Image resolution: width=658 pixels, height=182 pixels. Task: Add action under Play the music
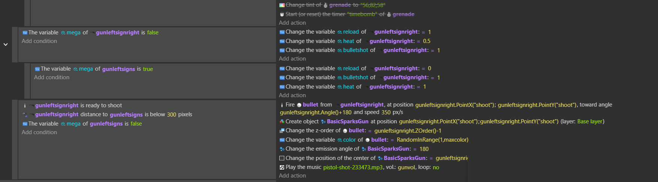[x=292, y=176]
